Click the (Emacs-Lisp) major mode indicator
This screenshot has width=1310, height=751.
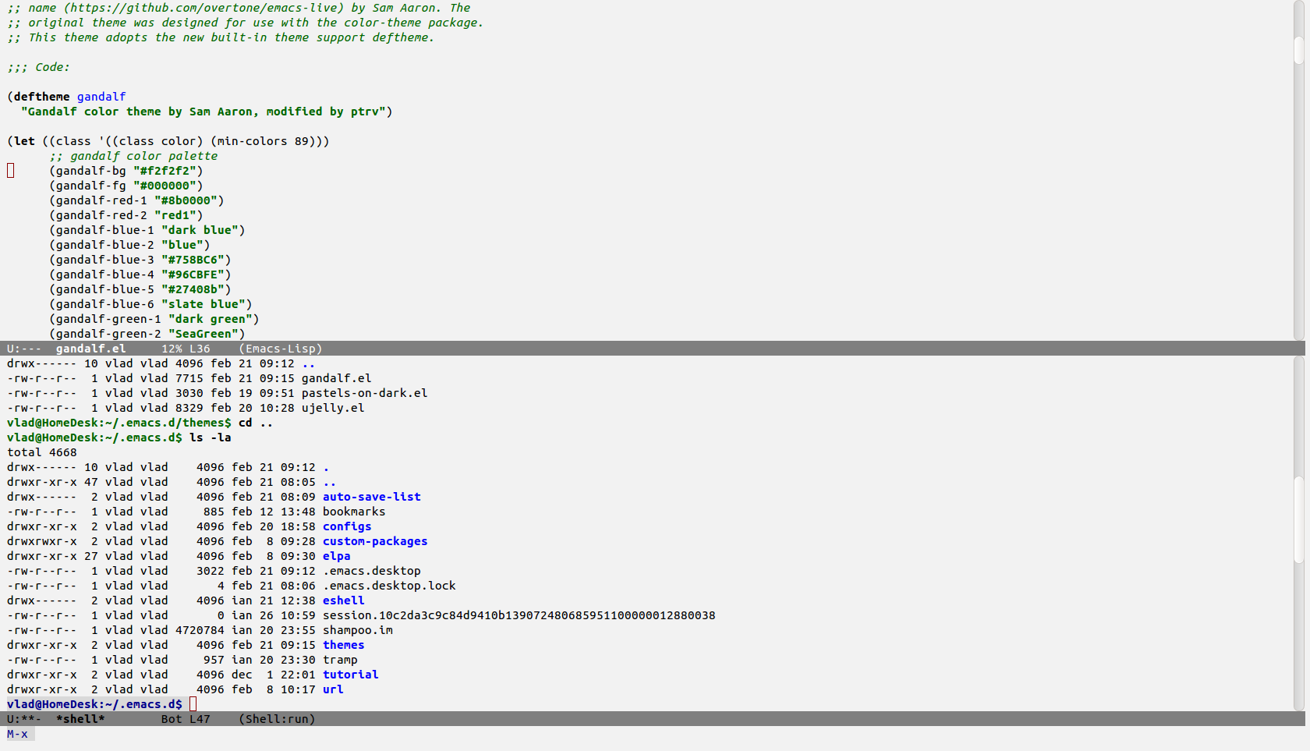coord(281,349)
